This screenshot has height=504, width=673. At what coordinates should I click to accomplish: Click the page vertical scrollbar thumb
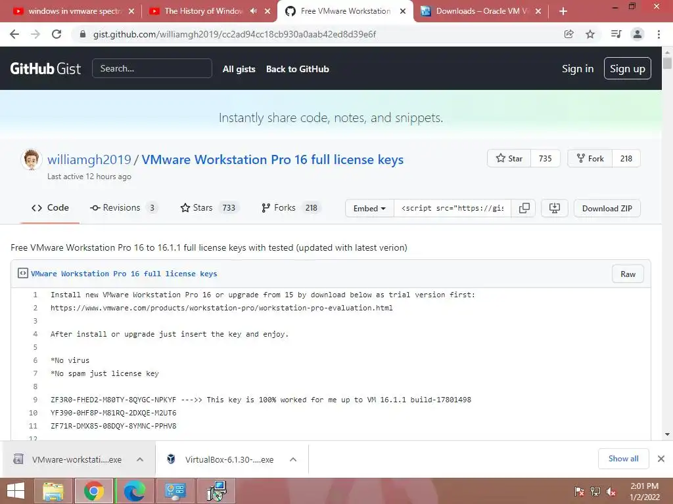click(667, 63)
